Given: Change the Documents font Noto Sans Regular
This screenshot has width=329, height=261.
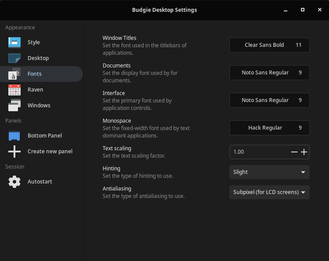Looking at the screenshot, I should [x=269, y=73].
